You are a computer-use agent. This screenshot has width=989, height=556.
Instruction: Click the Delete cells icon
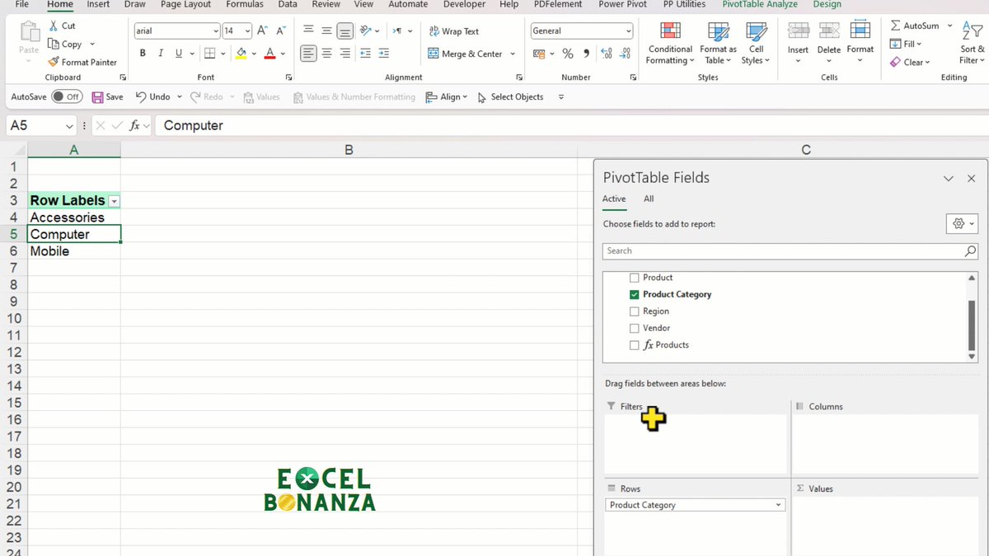coord(829,31)
